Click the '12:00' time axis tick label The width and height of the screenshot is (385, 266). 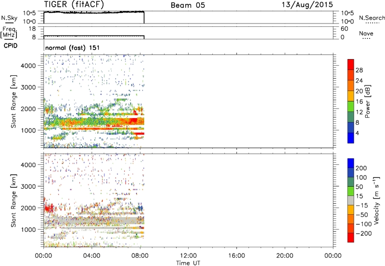coord(188,256)
